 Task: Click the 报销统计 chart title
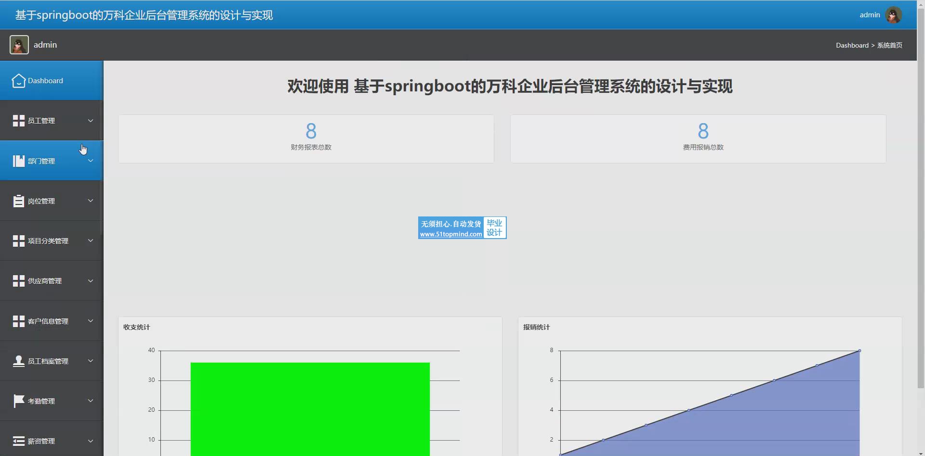pos(536,327)
